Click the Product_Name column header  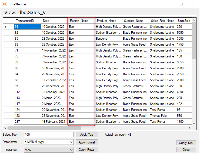coord(108,21)
